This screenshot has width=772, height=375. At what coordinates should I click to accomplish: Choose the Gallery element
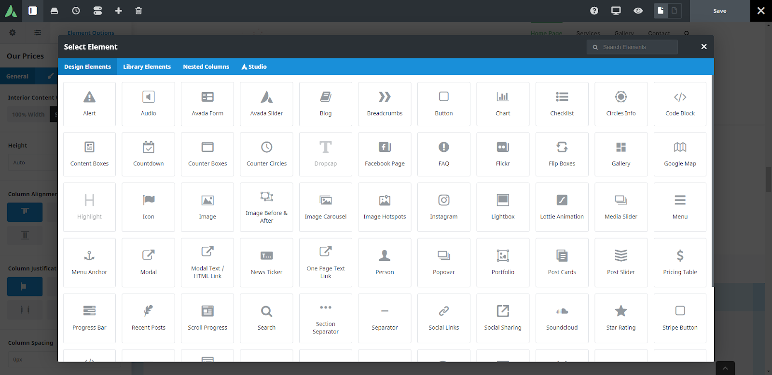(621, 154)
